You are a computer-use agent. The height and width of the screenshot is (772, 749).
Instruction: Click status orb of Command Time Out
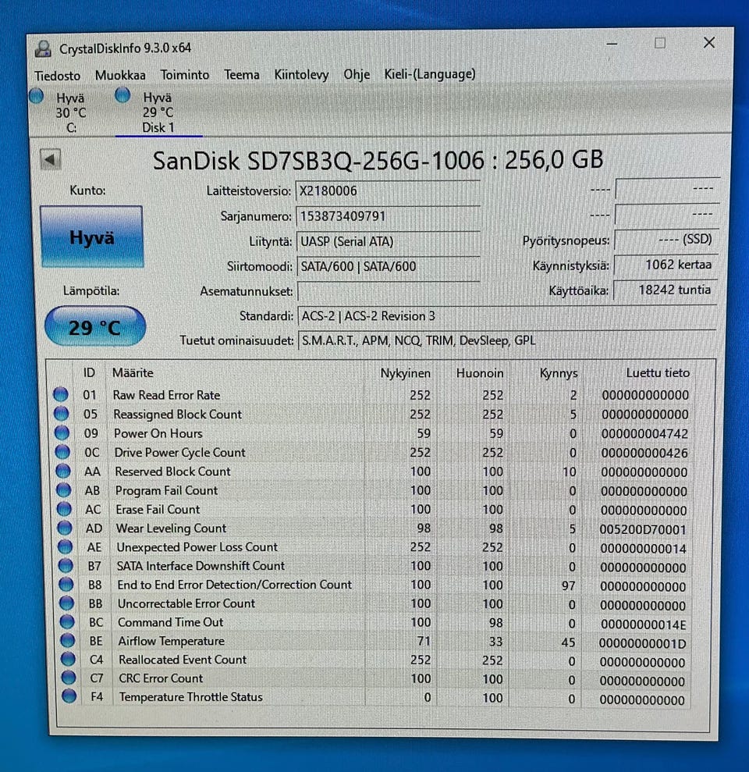click(67, 621)
